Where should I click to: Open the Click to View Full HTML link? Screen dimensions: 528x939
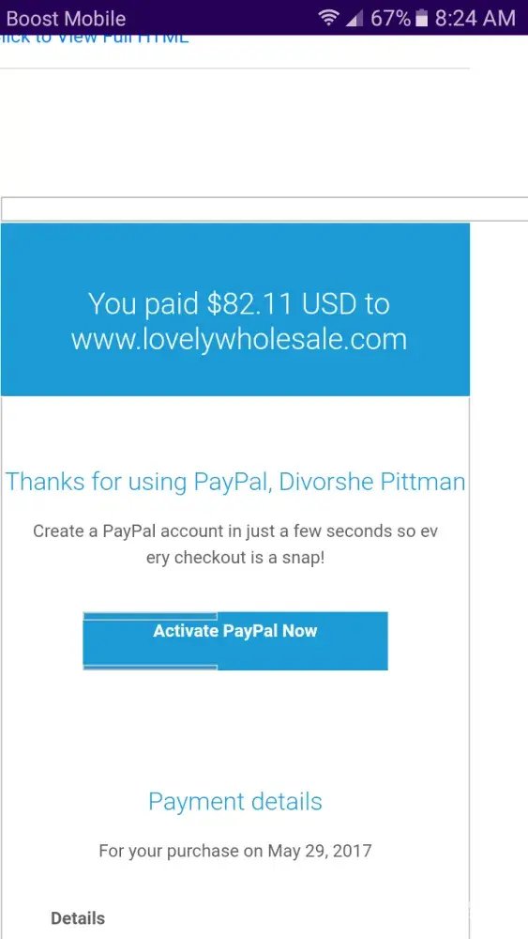94,38
